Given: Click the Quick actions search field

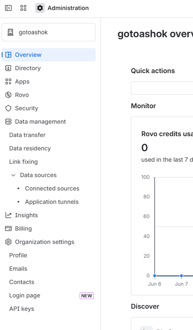Looking at the screenshot, I should (162, 88).
